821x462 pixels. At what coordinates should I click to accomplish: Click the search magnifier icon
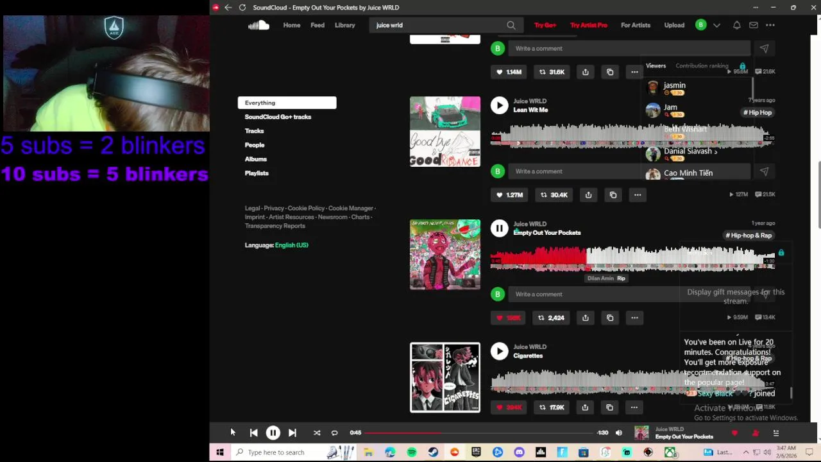[511, 25]
